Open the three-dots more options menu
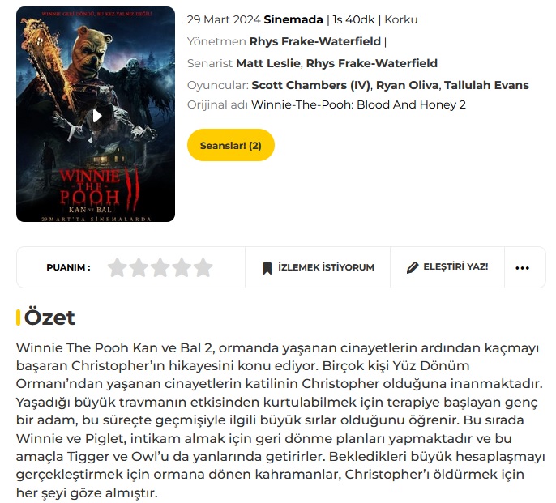The width and height of the screenshot is (556, 503). click(x=522, y=268)
